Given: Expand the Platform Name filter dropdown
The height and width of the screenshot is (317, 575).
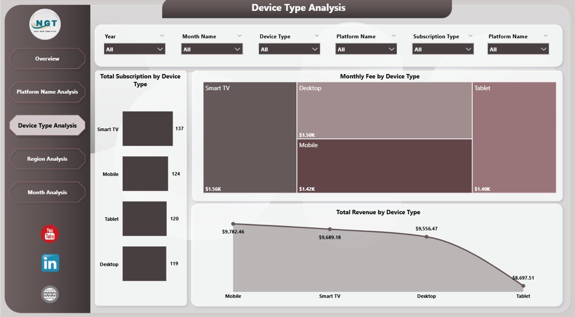Looking at the screenshot, I should 366,48.
